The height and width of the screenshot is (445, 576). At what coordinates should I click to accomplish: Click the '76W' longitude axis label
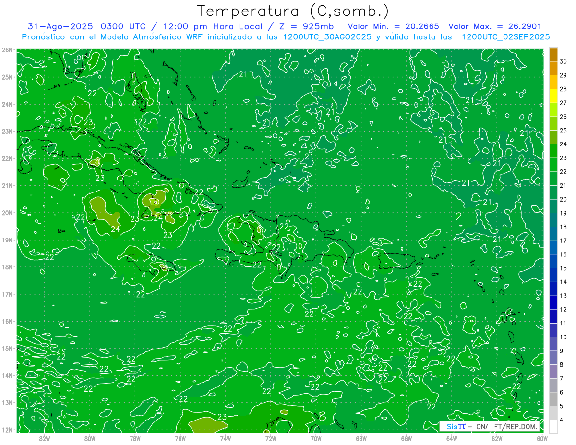[x=180, y=438]
